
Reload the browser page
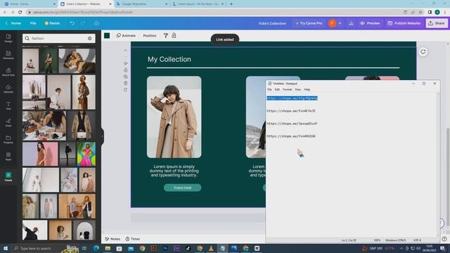point(20,13)
